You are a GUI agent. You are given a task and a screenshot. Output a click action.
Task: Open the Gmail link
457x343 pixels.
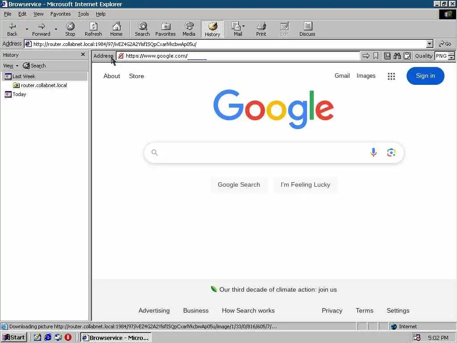coord(342,76)
